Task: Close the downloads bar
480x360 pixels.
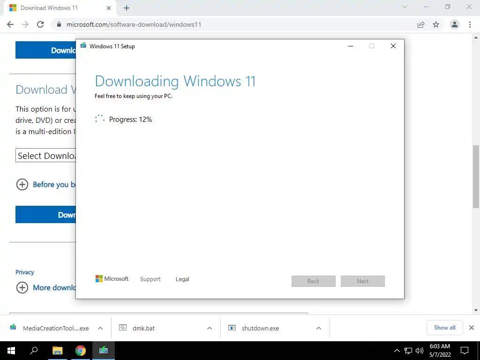Action: [x=472, y=328]
